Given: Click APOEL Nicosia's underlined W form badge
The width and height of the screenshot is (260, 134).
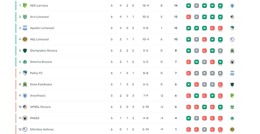Looking at the screenshot, I should pos(220,107).
